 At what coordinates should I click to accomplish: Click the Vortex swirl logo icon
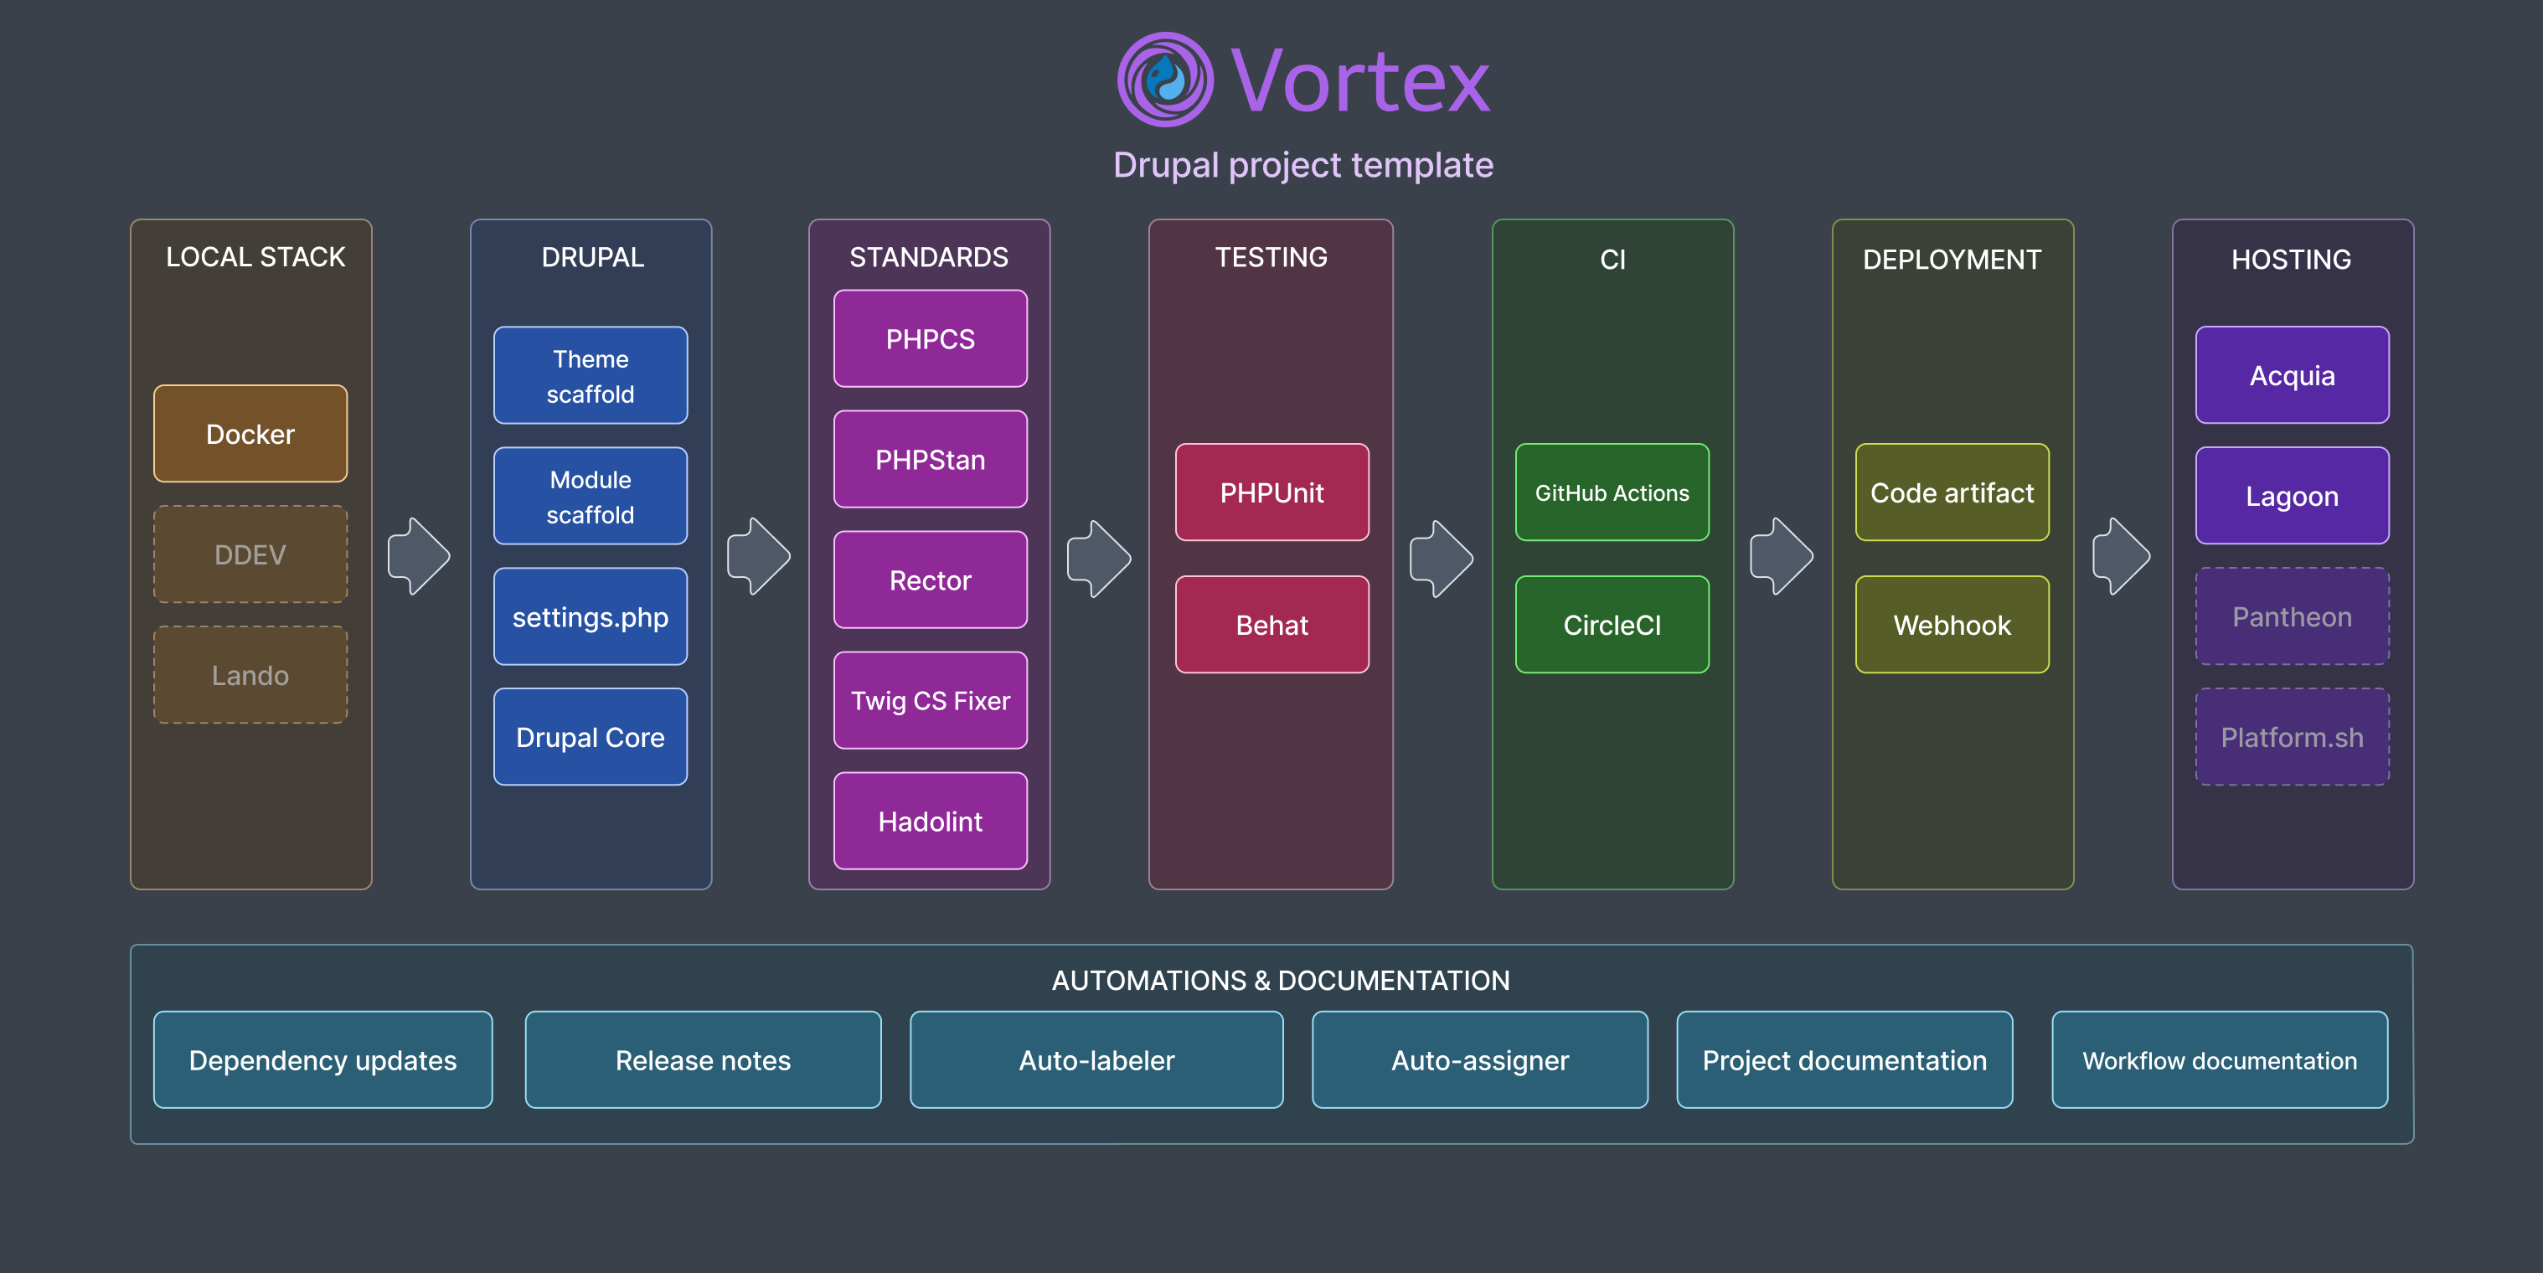click(x=1165, y=80)
